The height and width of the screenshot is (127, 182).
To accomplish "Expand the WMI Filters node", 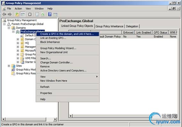I will click(18, 58).
